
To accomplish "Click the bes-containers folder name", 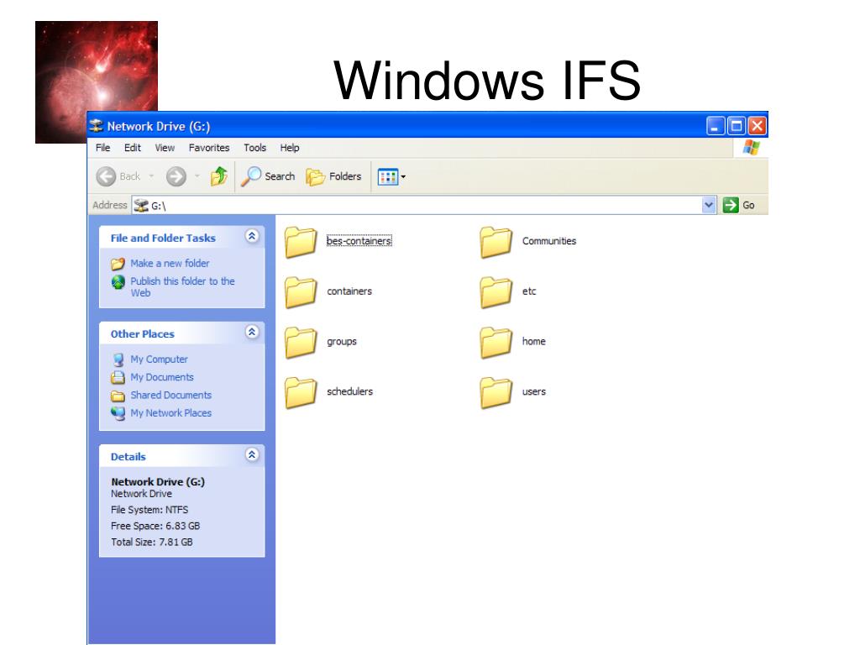I will pyautogui.click(x=359, y=241).
